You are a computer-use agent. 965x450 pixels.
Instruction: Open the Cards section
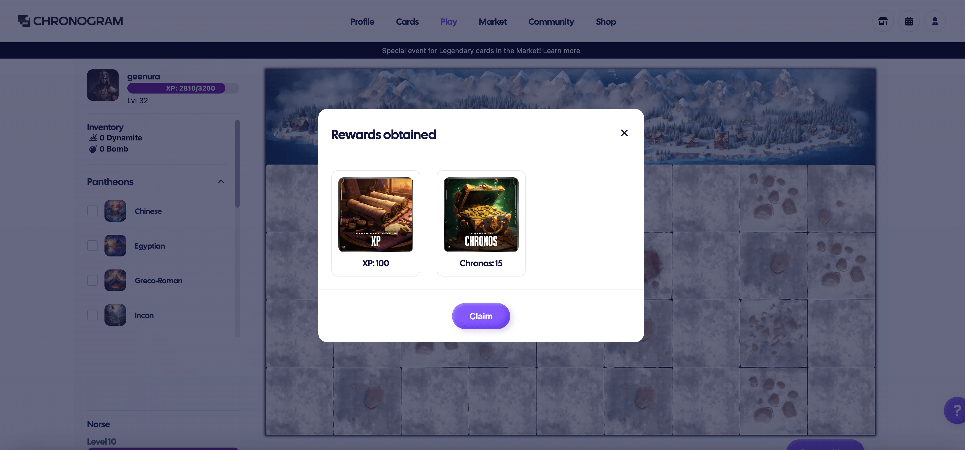[x=407, y=21]
